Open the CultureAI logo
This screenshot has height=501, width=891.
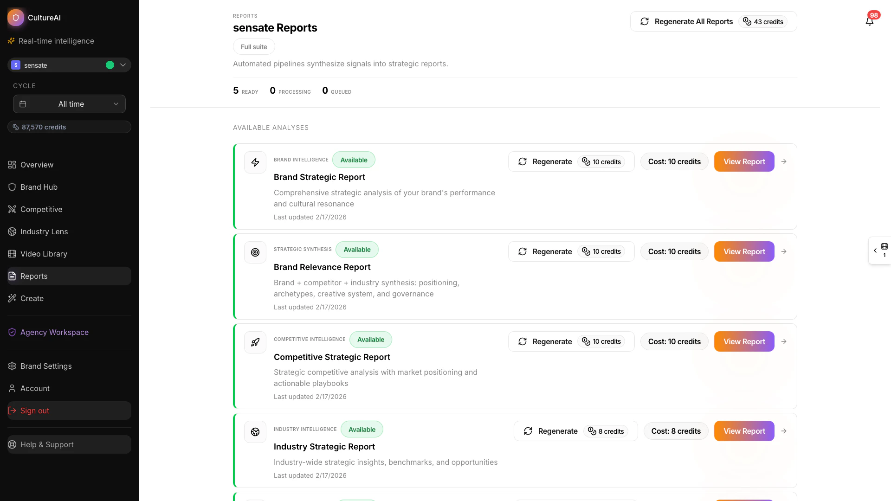tap(16, 18)
